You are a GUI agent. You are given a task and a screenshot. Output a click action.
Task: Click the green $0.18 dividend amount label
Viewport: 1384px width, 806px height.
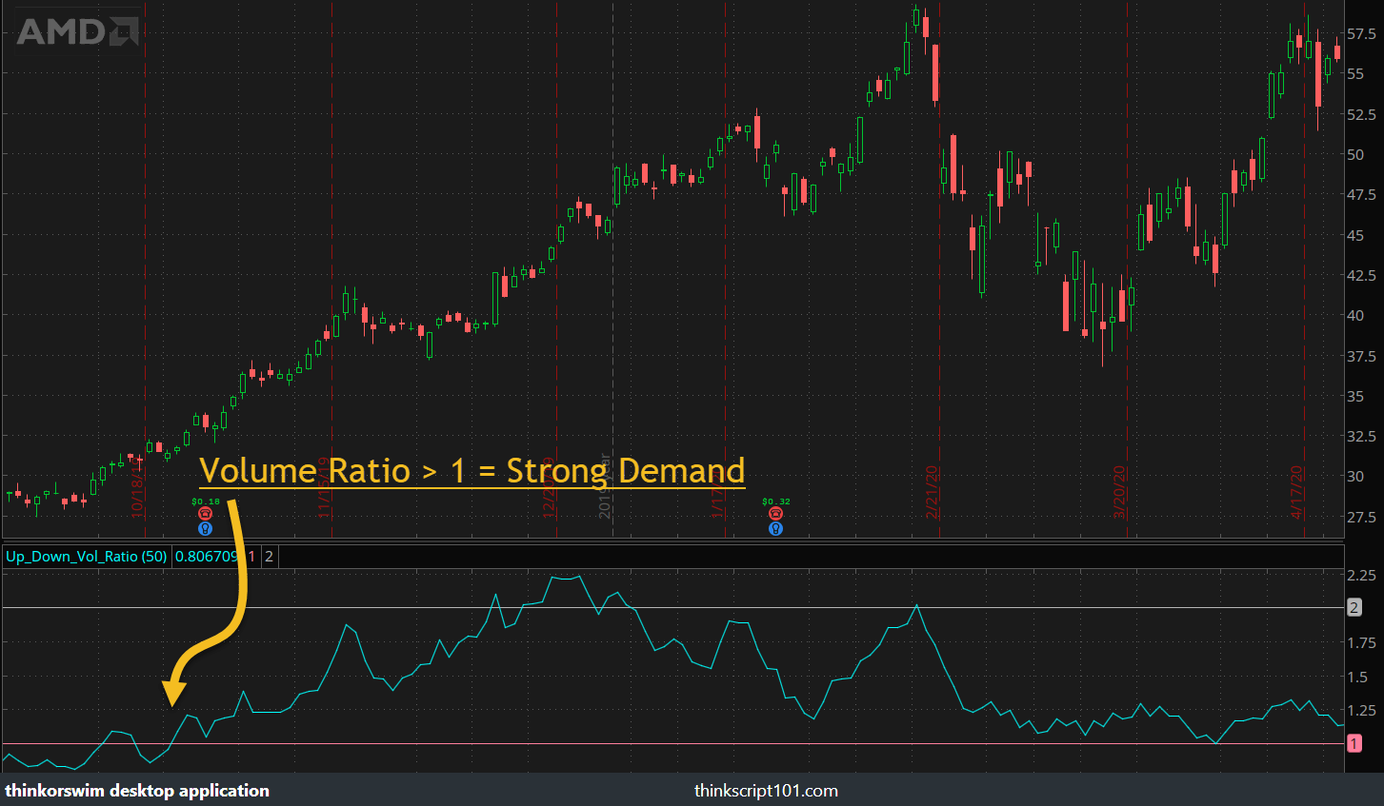[205, 500]
